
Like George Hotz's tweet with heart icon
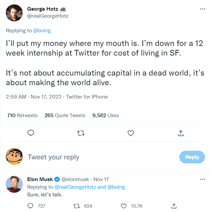[131, 133]
